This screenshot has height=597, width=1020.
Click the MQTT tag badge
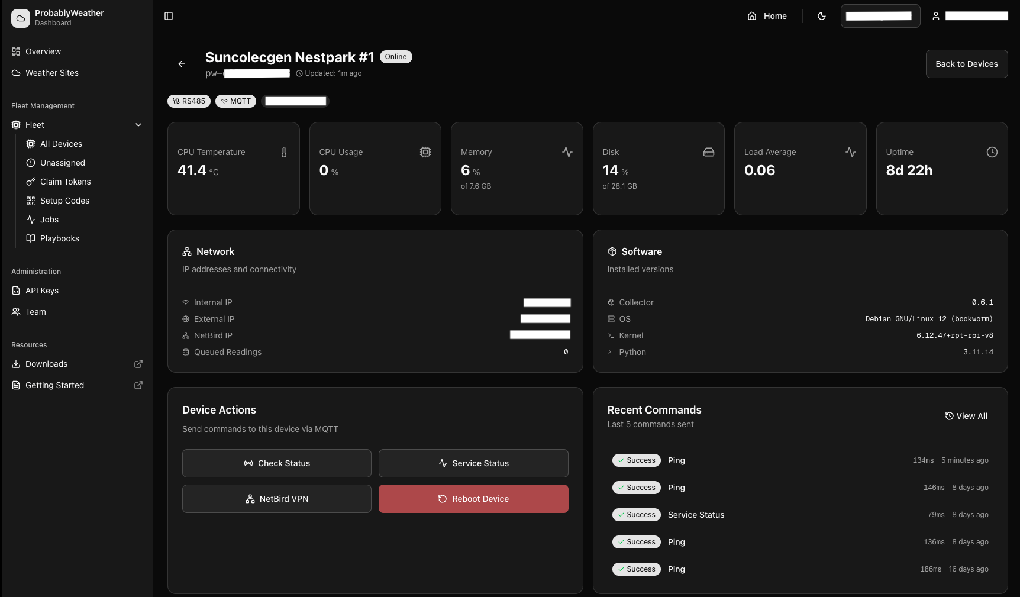(235, 101)
